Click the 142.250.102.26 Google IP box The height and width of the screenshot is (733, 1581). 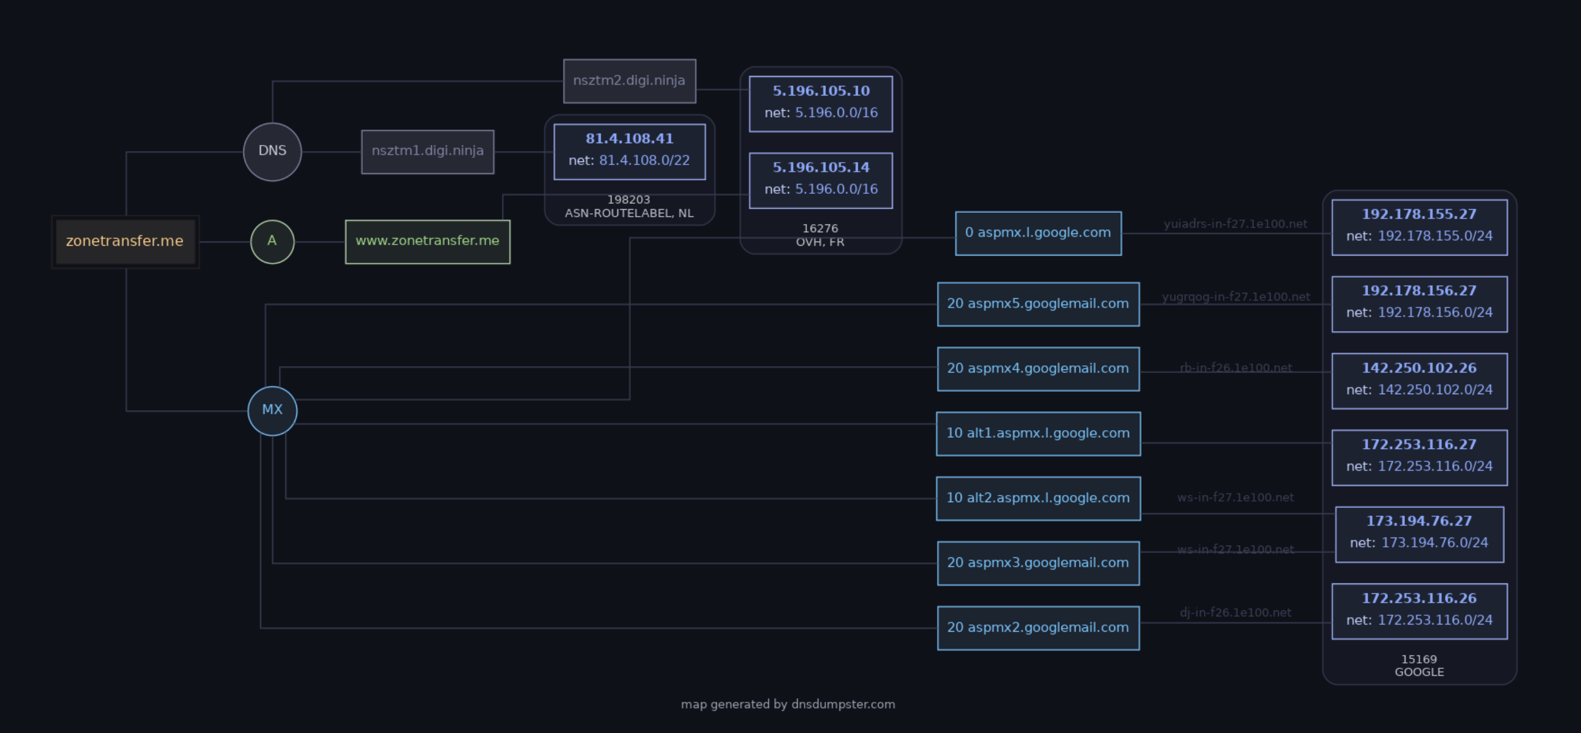pyautogui.click(x=1419, y=381)
